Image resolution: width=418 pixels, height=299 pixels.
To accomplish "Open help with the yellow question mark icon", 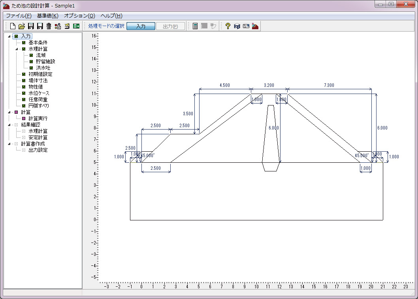I will 228,26.
